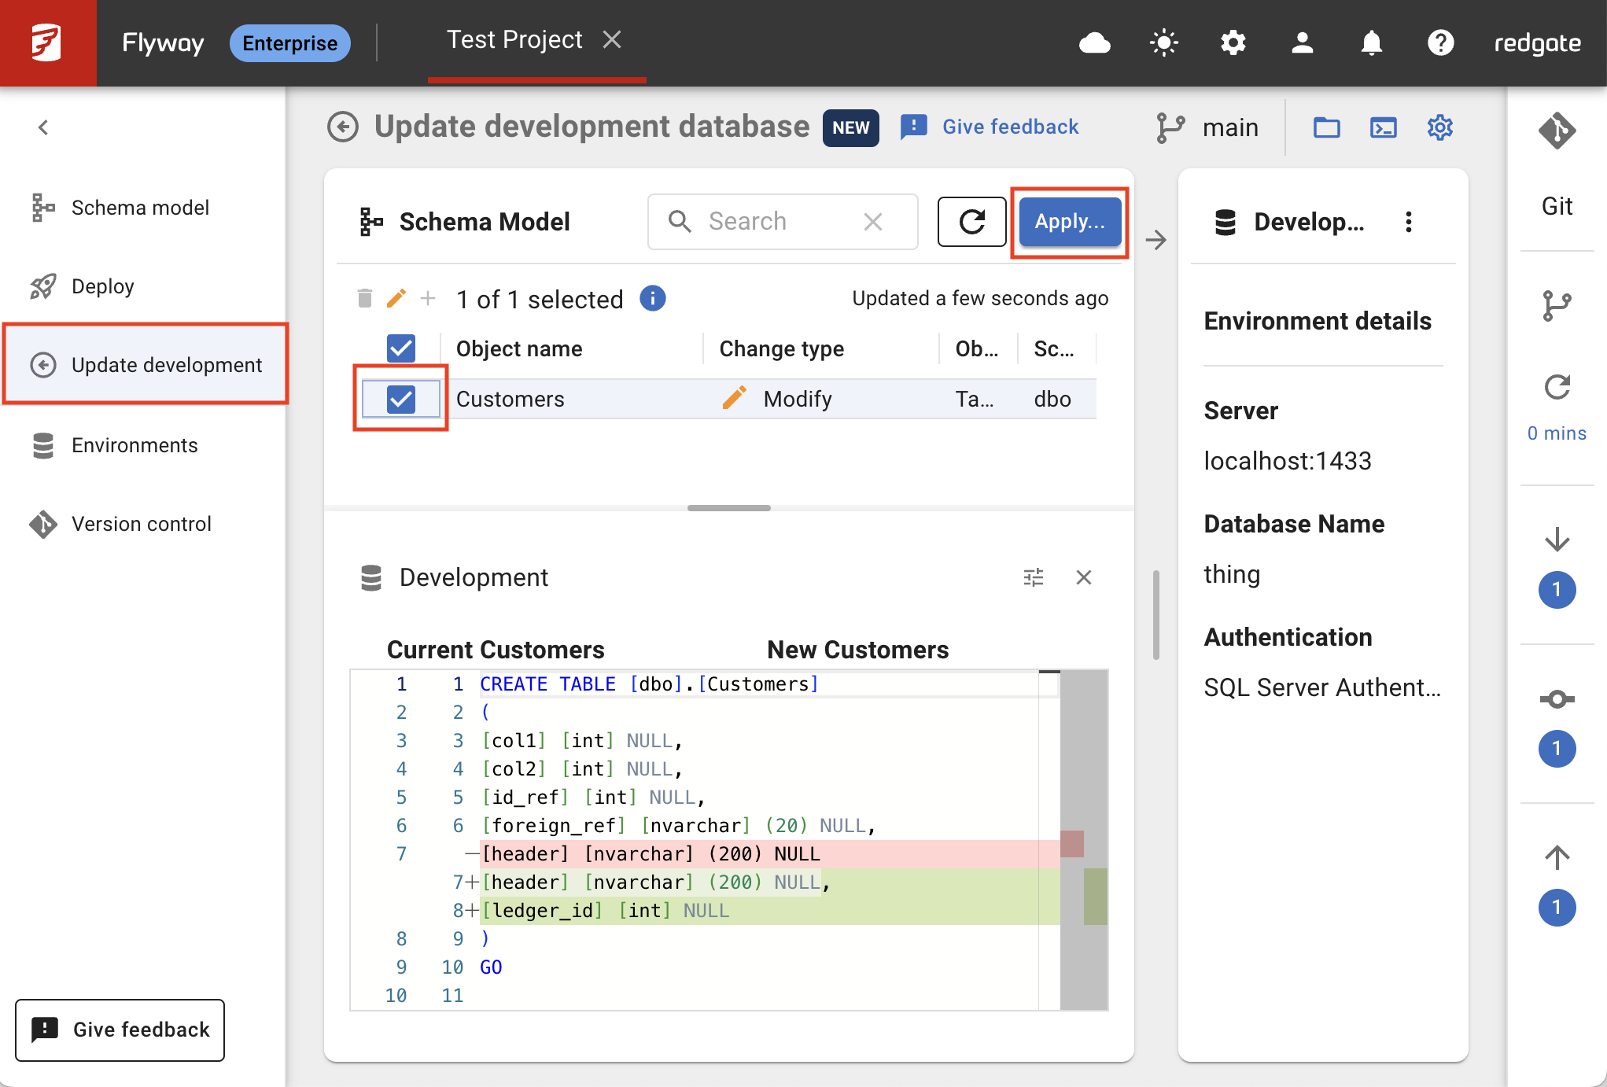Viewport: 1607px width, 1087px height.
Task: Open project folder icon
Action: [x=1326, y=127]
